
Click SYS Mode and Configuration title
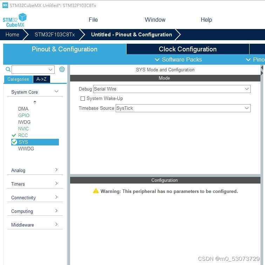tap(165, 70)
